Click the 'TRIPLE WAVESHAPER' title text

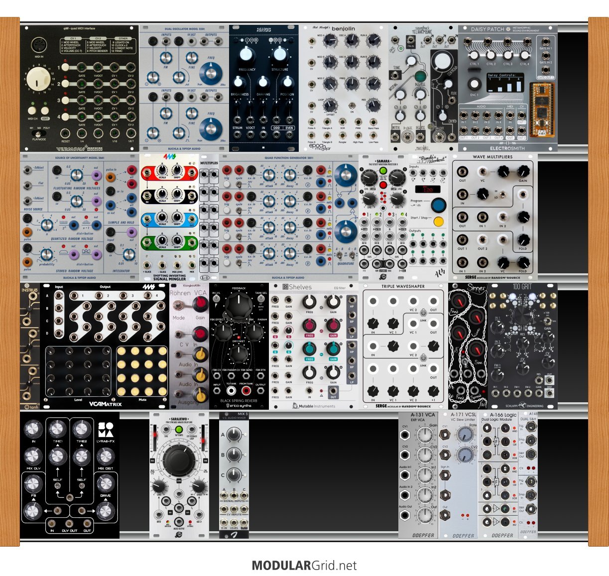point(402,286)
